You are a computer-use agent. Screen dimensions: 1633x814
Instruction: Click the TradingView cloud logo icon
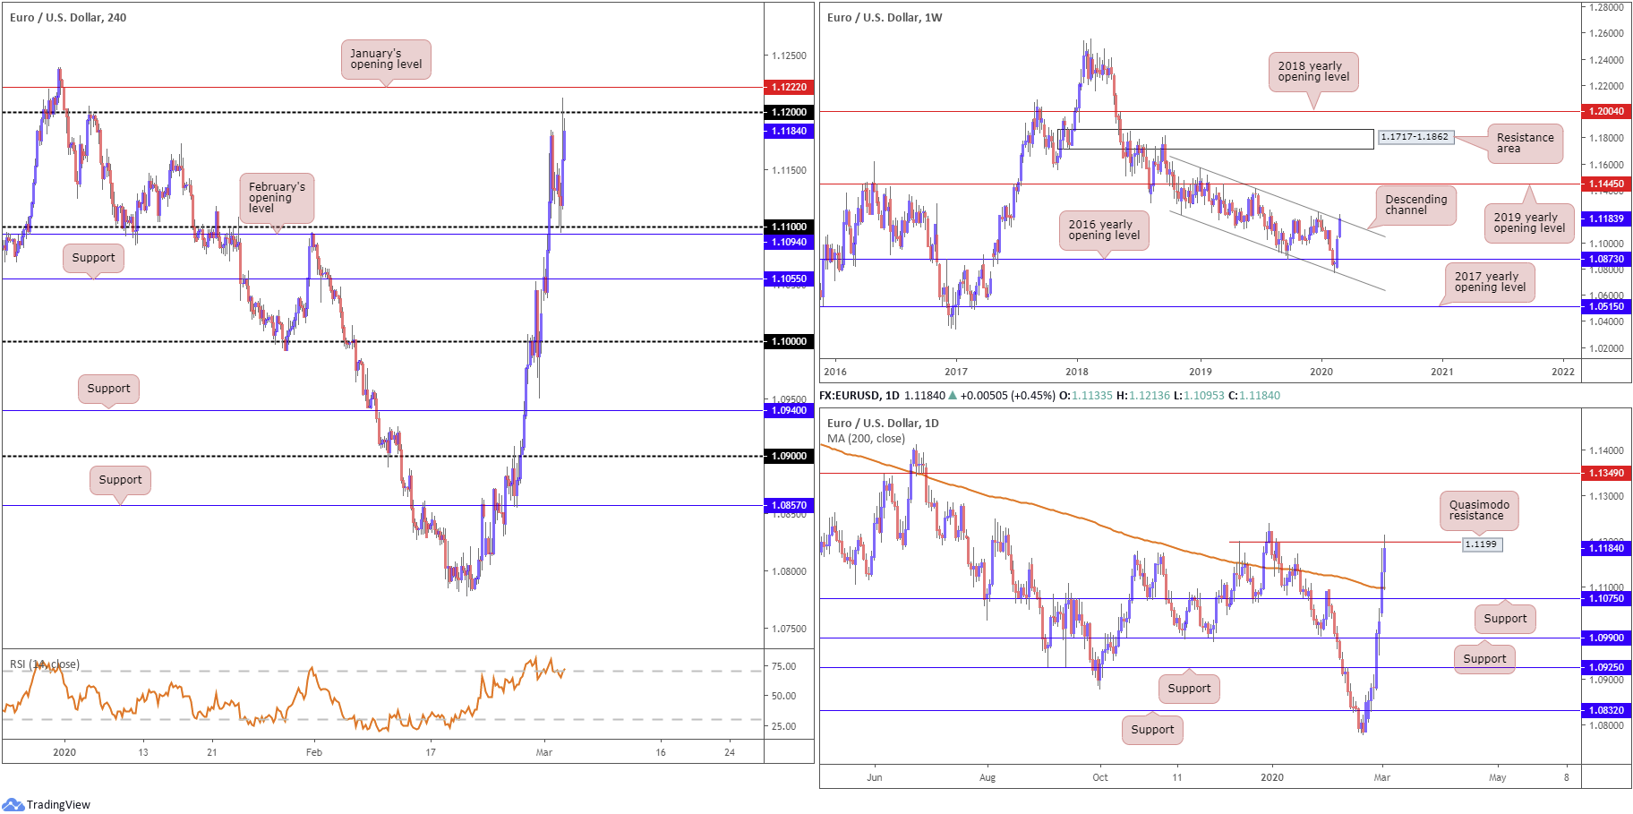tap(13, 804)
